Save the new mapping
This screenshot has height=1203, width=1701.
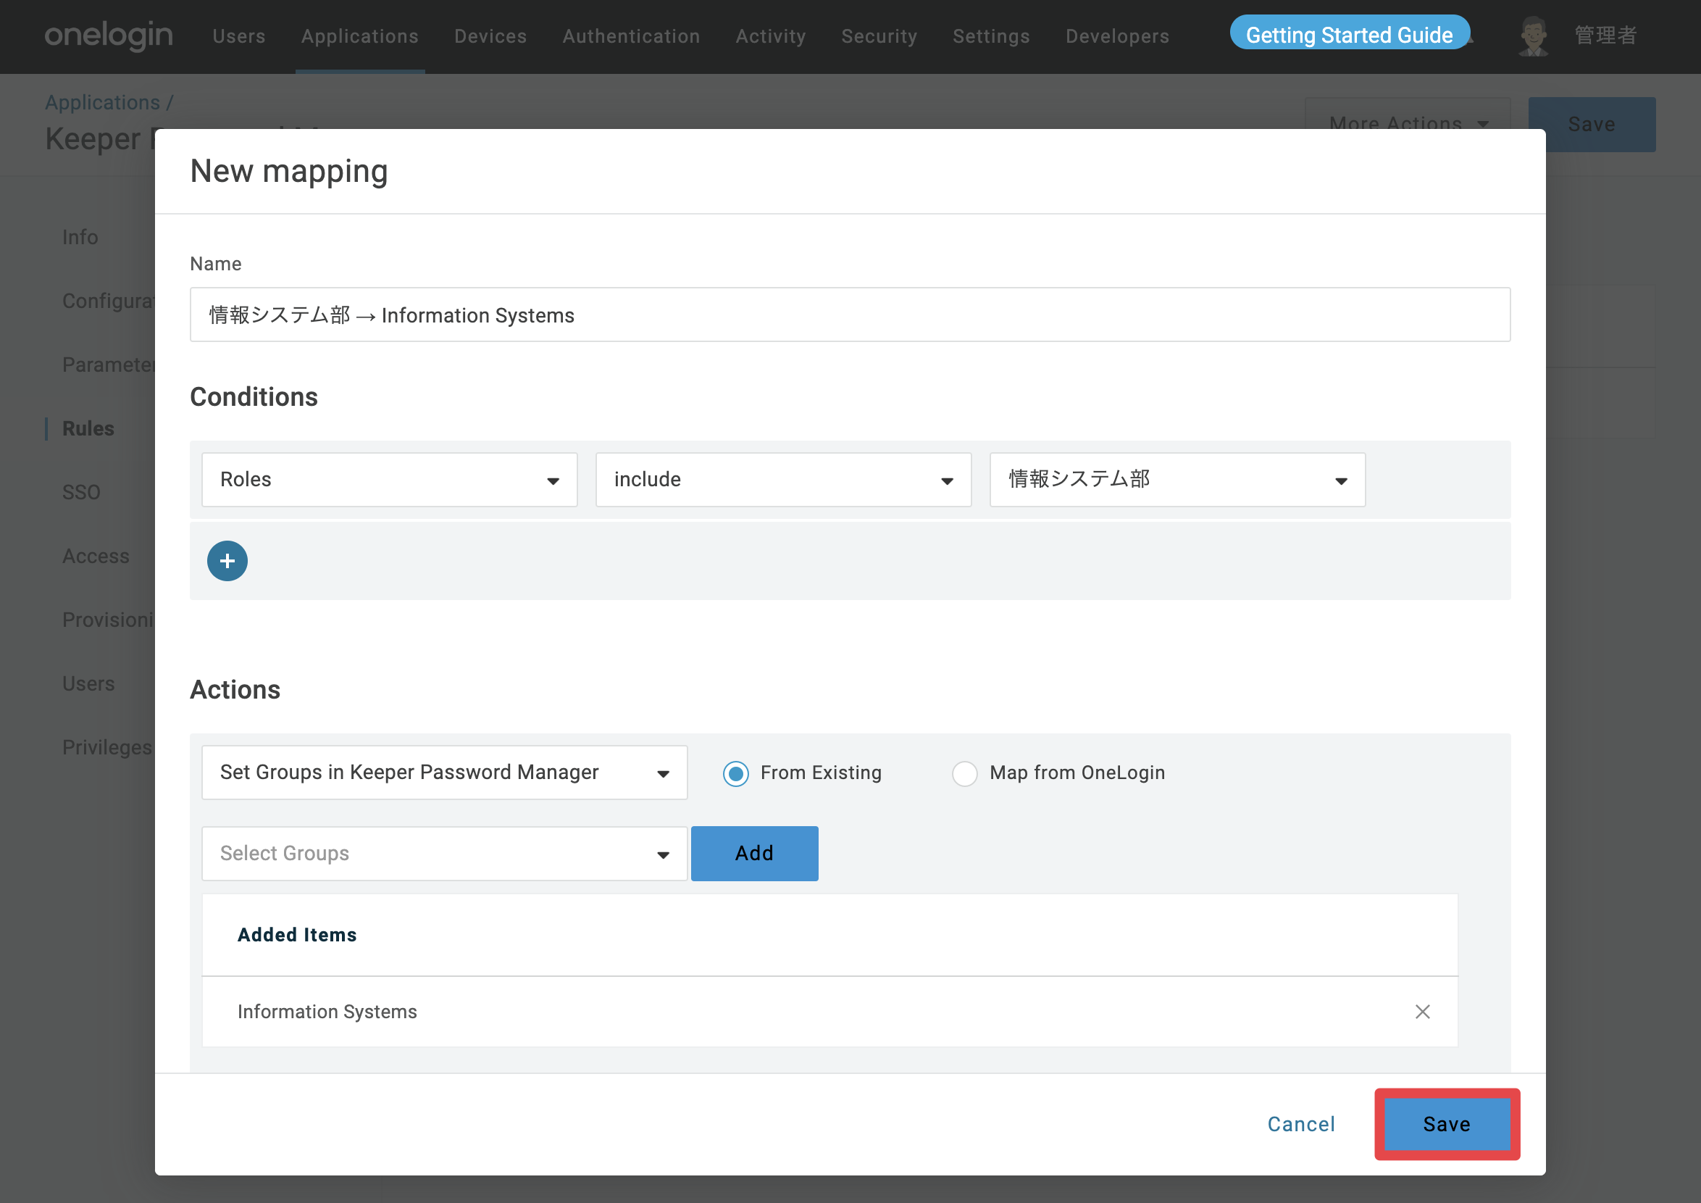click(x=1446, y=1125)
